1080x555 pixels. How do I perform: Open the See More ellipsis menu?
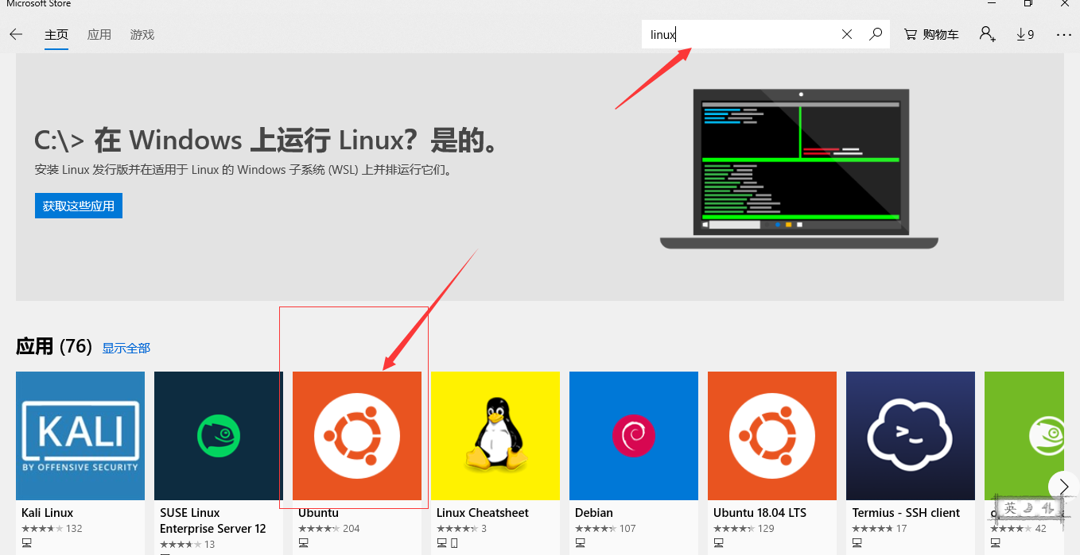(1063, 33)
